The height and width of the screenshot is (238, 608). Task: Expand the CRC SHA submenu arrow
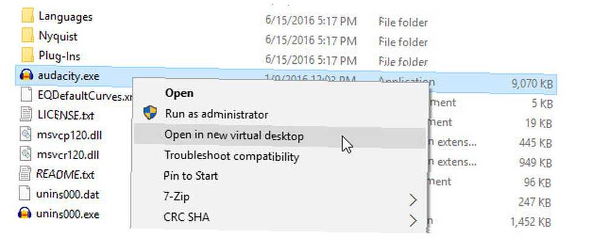point(413,220)
